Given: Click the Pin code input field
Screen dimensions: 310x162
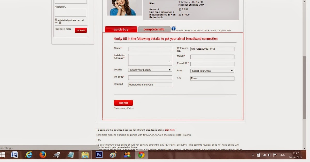Looking at the screenshot, I should point(150,78).
